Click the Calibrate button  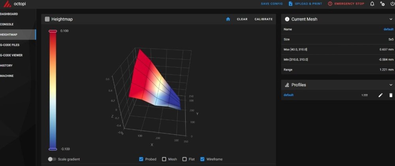[263, 19]
